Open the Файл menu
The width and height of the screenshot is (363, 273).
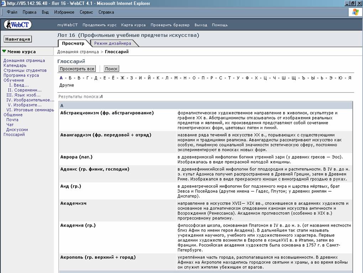point(12,12)
